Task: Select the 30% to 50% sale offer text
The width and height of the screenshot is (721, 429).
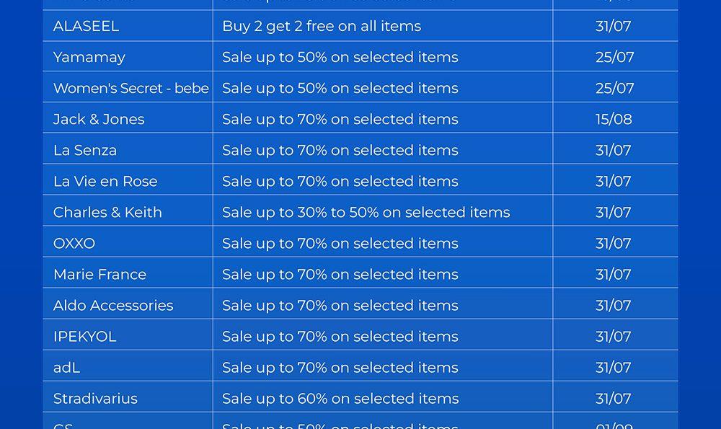Action: click(366, 213)
